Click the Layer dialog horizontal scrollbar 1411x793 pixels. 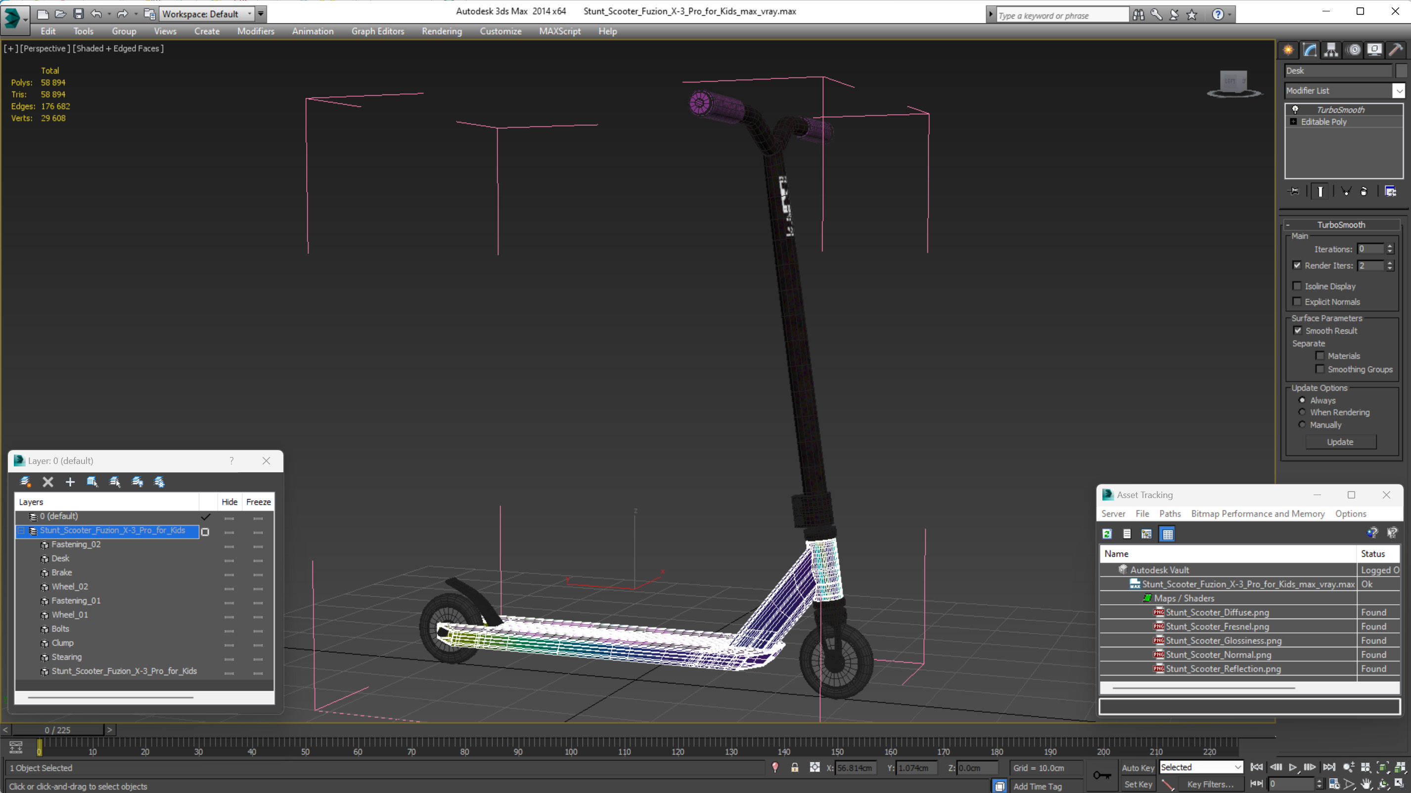pyautogui.click(x=110, y=697)
